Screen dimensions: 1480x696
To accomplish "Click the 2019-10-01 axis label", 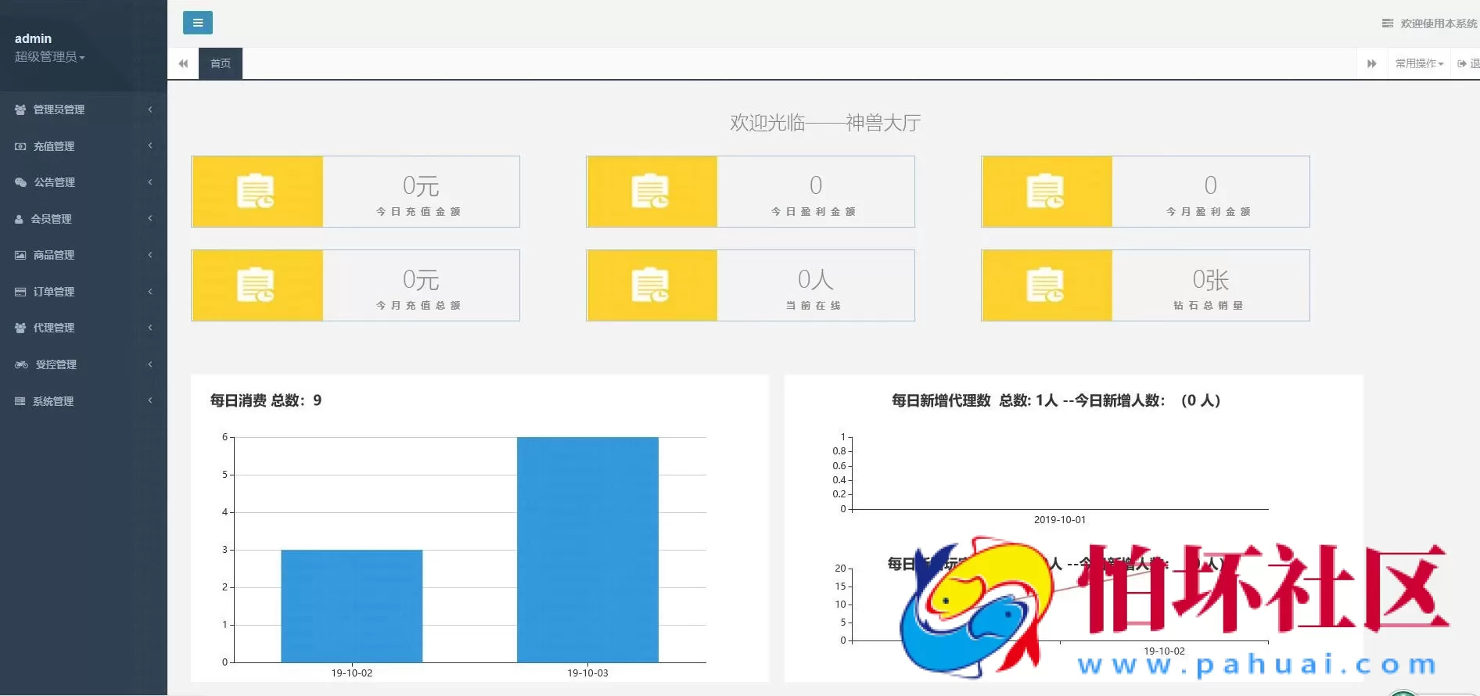I will point(1060,519).
